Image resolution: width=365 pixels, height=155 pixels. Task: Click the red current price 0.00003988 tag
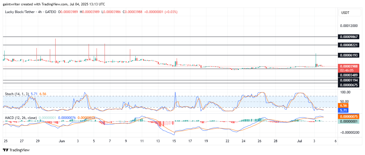point(348,66)
